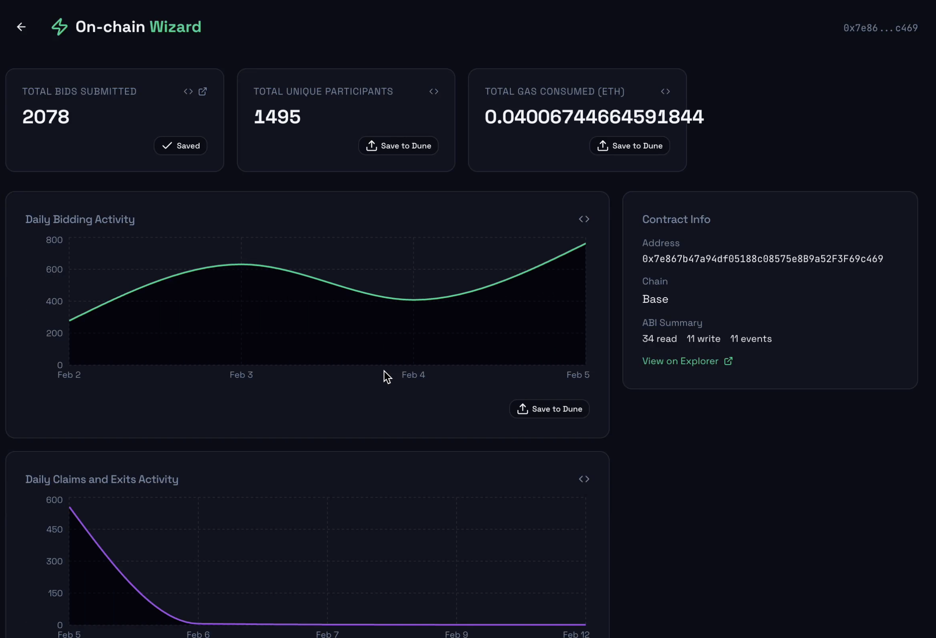Save Total Gas Consumed to Dune
Screen dimensions: 936x638
click(x=629, y=146)
